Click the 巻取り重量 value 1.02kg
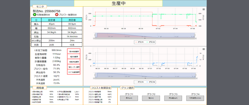249x105 pixels. [x=56, y=57]
